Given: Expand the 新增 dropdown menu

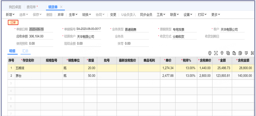Looking at the screenshot, I should click(10, 15).
